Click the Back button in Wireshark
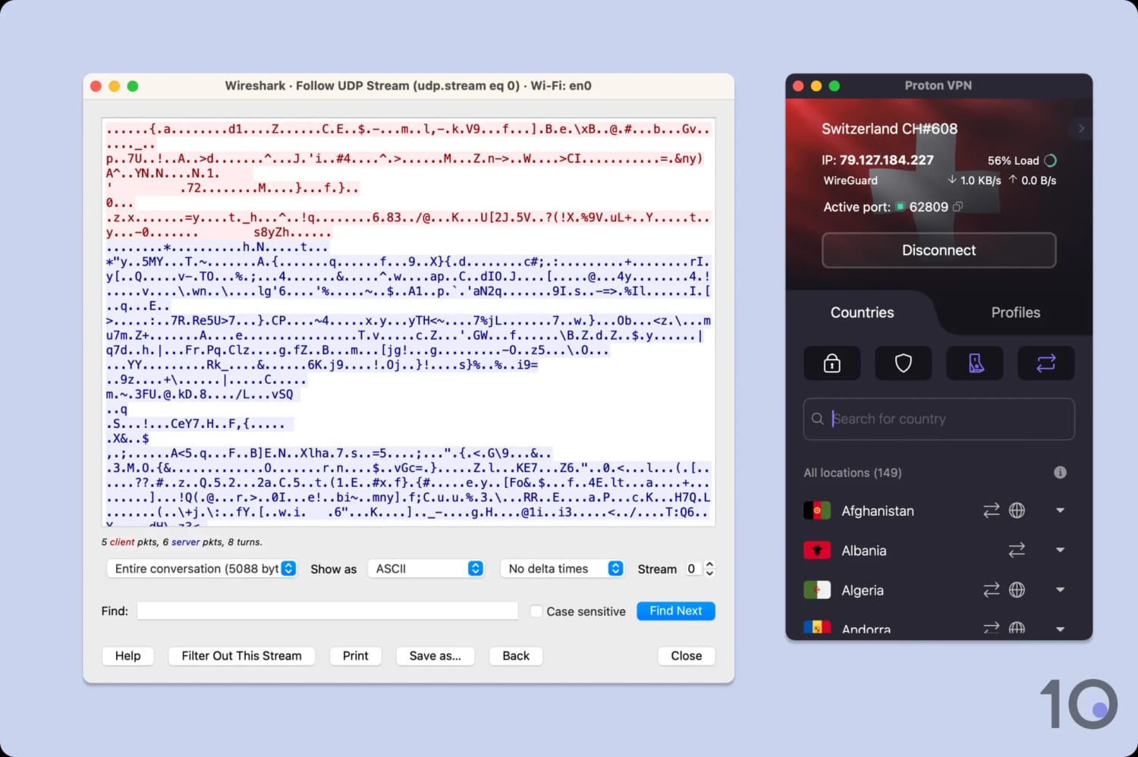This screenshot has width=1138, height=757. (x=516, y=656)
